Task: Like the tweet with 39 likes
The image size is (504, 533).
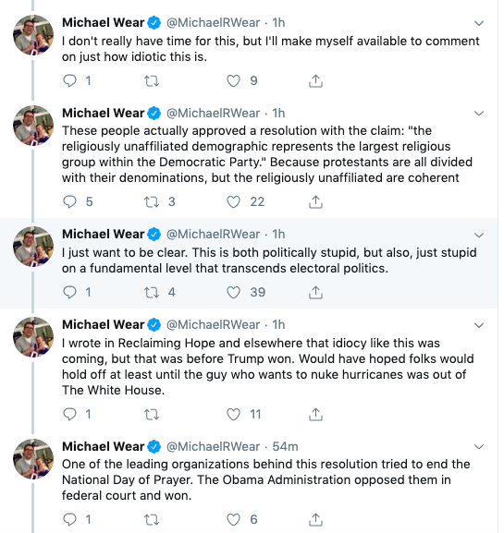Action: point(233,292)
